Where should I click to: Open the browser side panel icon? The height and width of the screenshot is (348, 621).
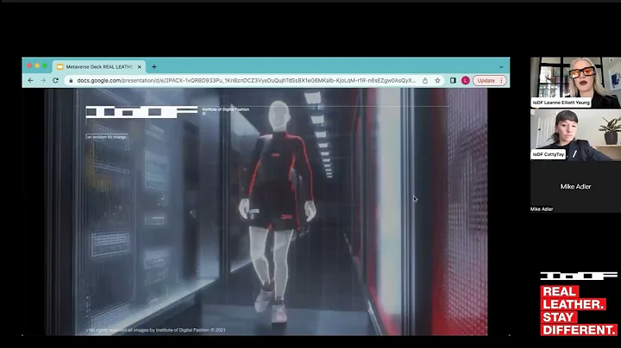pyautogui.click(x=453, y=80)
